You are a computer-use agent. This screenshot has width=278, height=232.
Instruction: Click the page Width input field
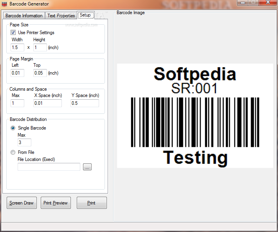(17, 47)
